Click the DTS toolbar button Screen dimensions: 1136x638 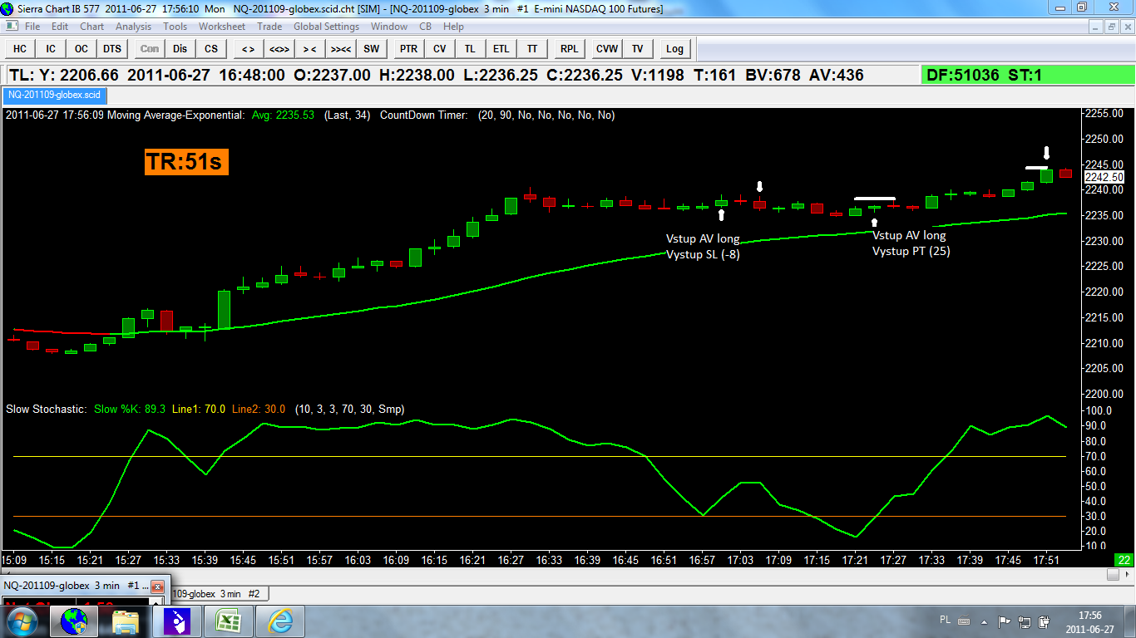pos(112,49)
